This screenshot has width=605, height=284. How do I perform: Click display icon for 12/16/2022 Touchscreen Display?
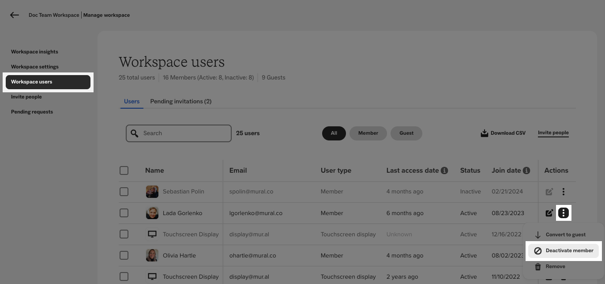[x=152, y=234]
